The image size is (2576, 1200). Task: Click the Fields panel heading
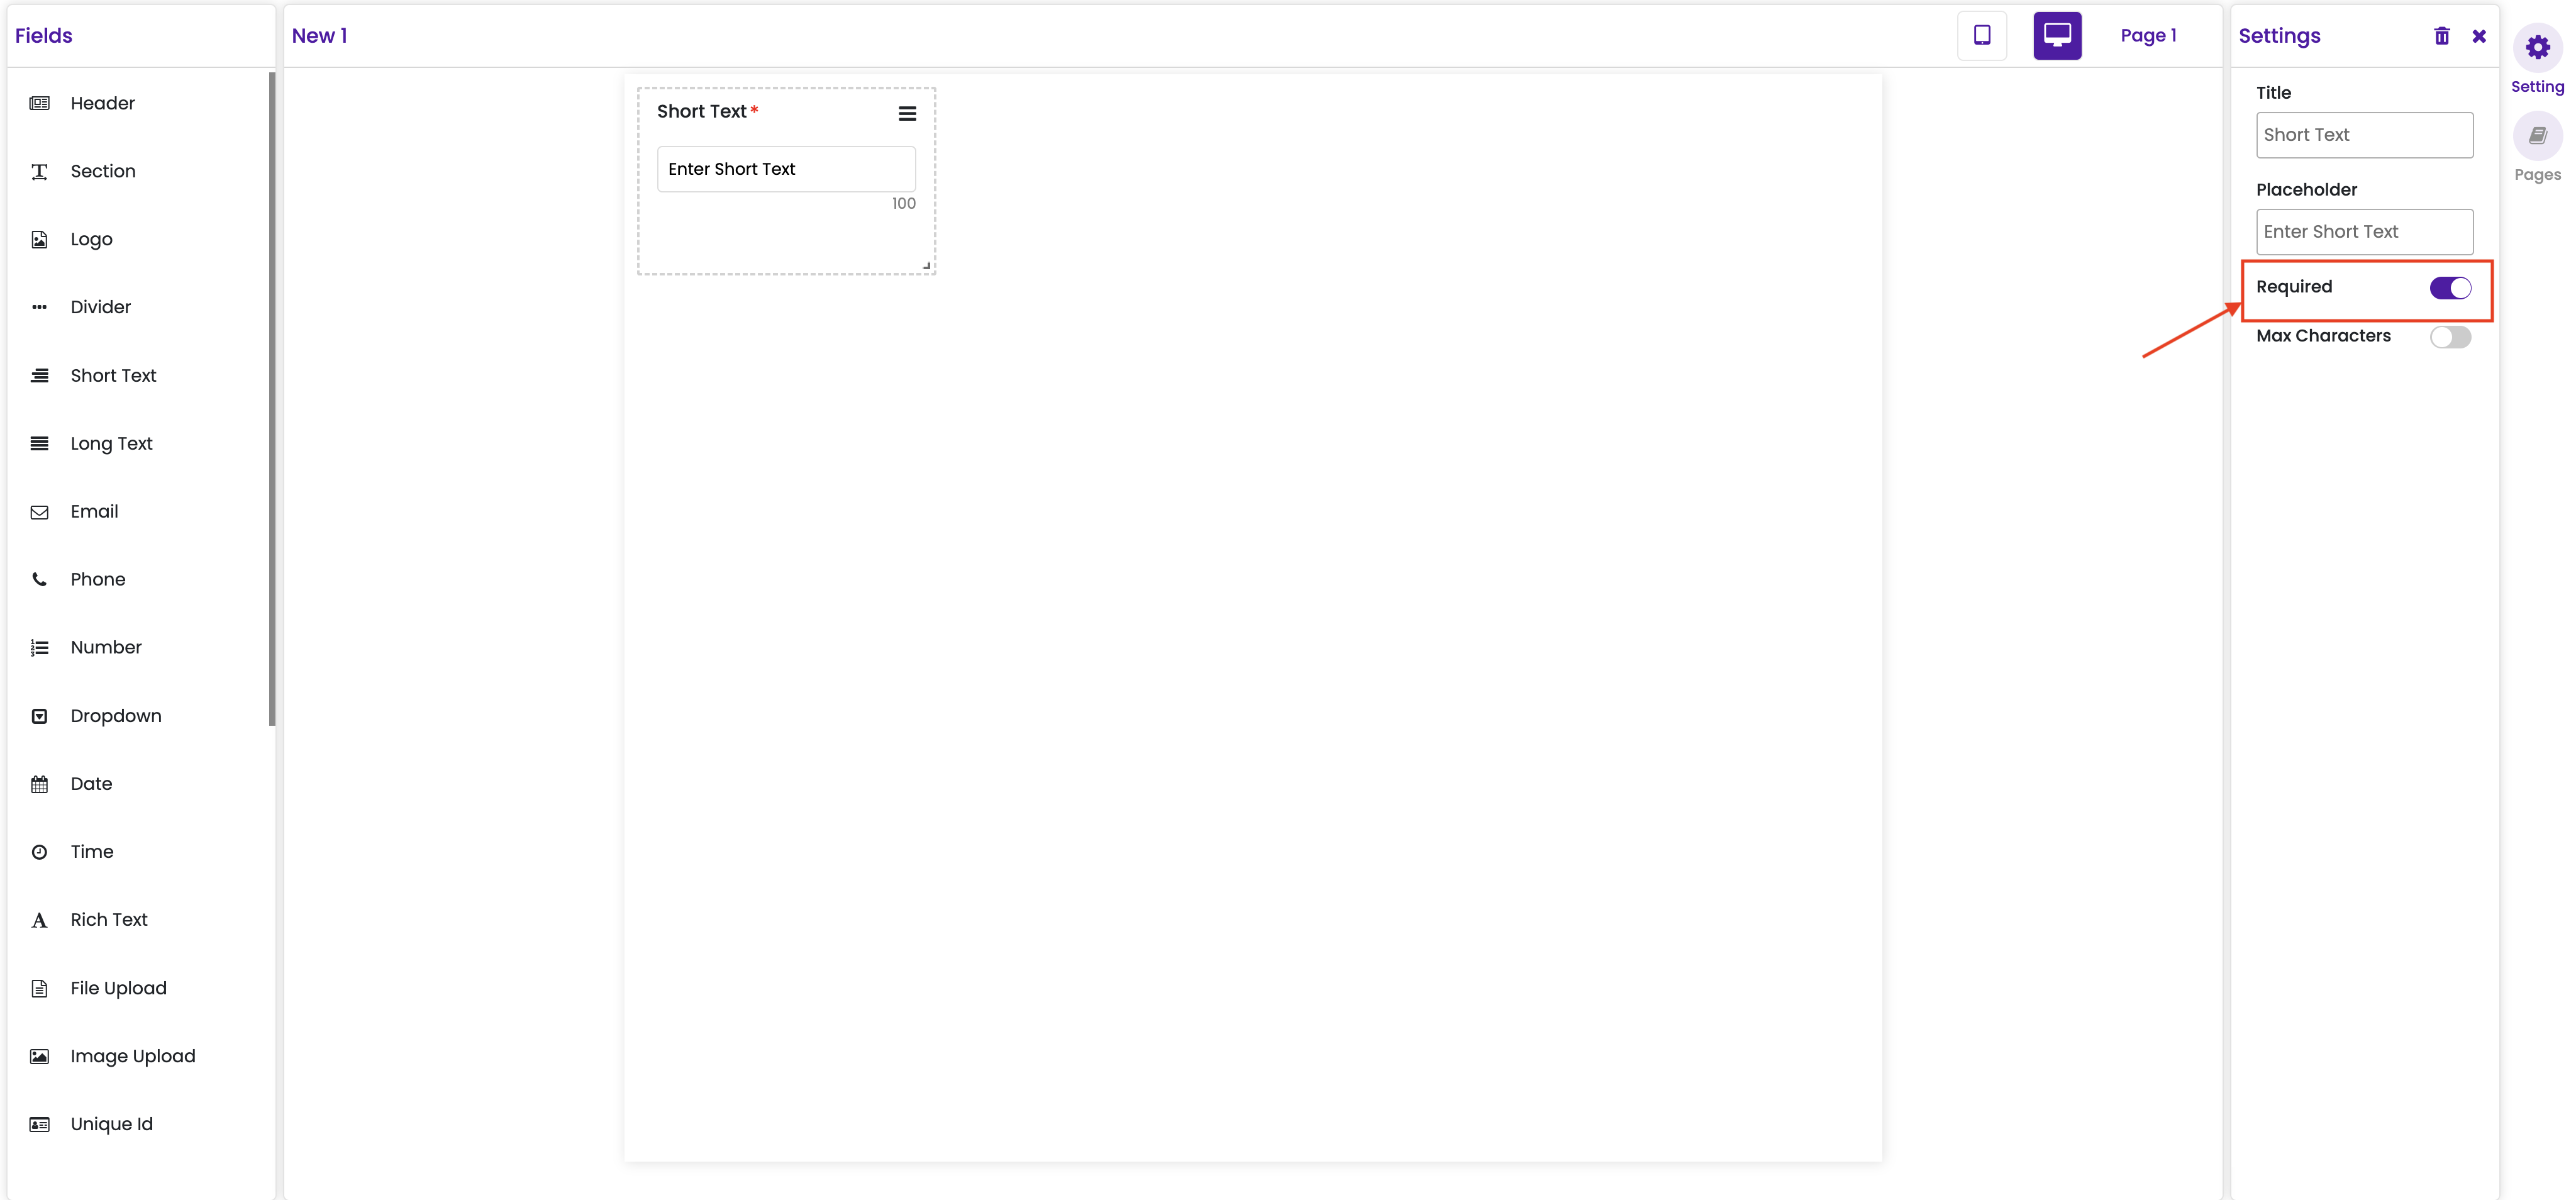[x=44, y=36]
